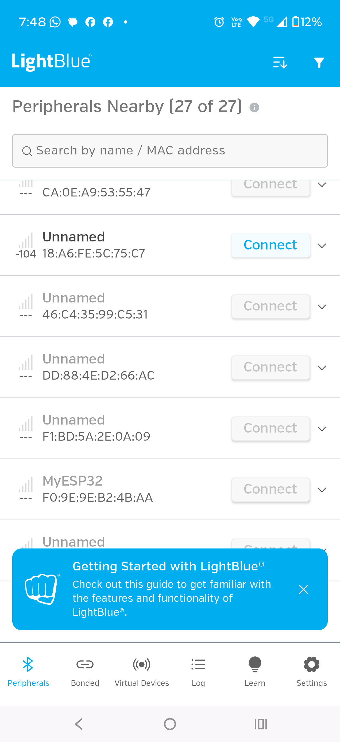Image resolution: width=340 pixels, height=742 pixels.
Task: Expand the MyESP32 device row
Action: pos(322,490)
